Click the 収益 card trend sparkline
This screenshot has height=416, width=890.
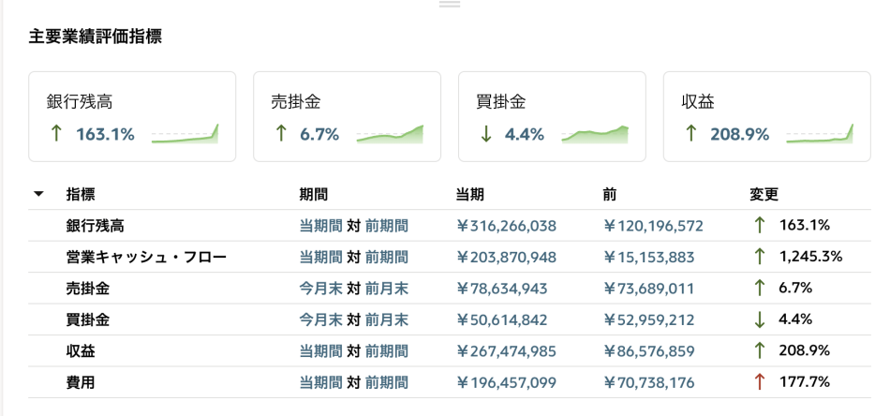point(820,135)
